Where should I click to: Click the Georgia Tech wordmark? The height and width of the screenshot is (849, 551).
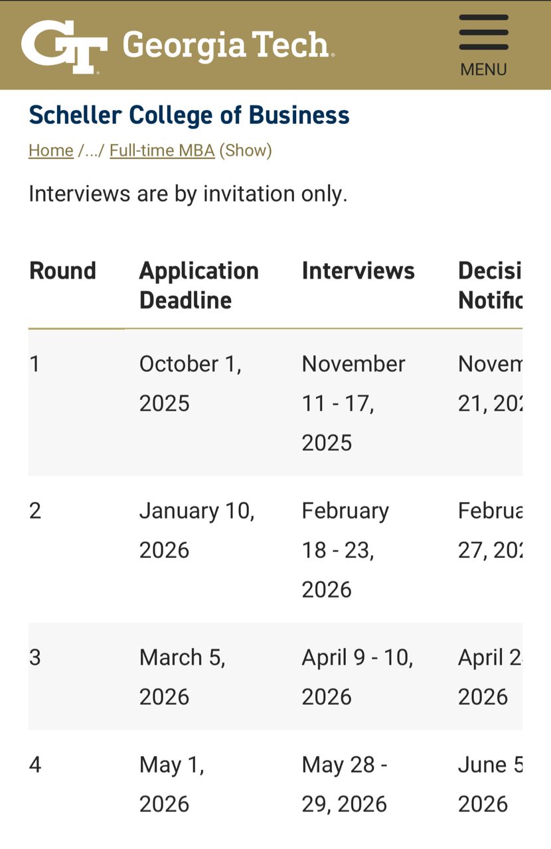(x=228, y=46)
